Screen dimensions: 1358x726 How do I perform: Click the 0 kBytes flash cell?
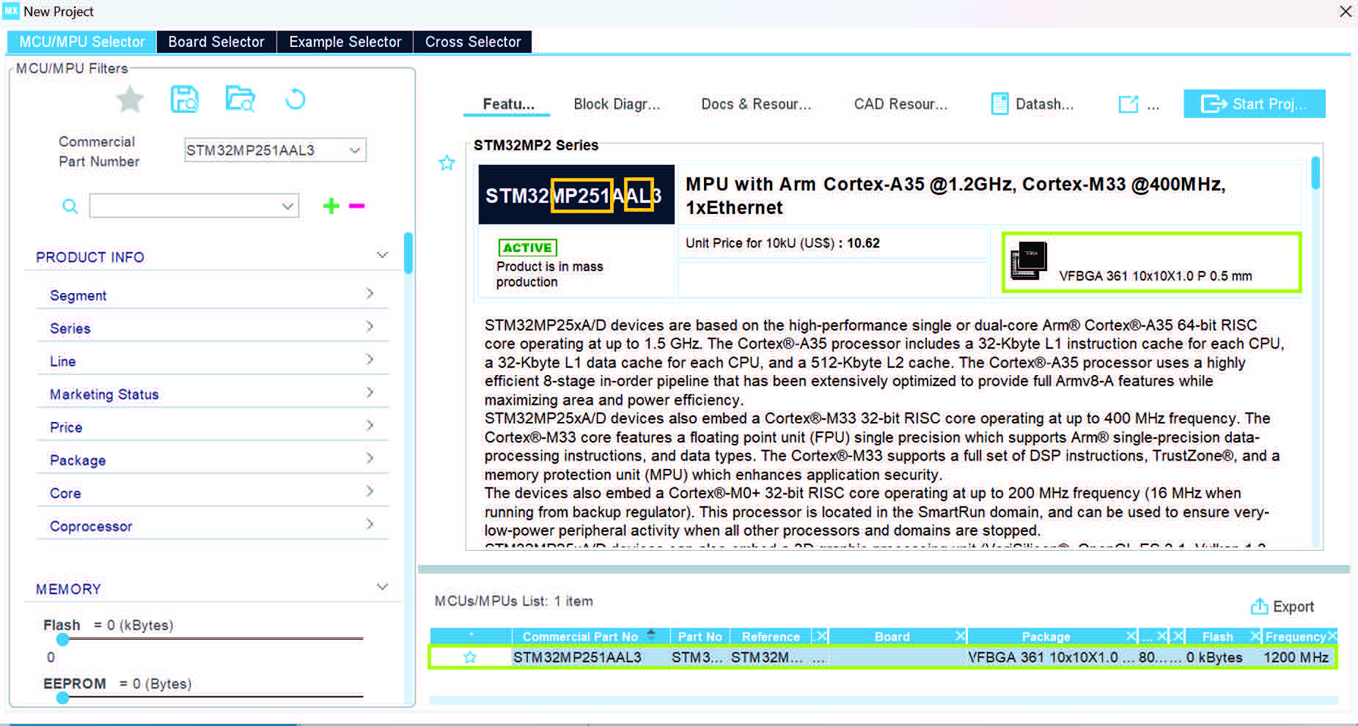pyautogui.click(x=1214, y=657)
